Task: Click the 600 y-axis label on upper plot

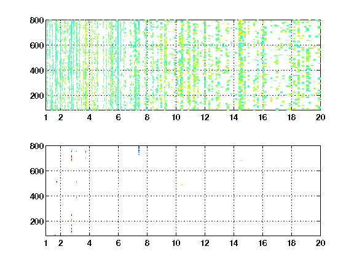Action: 37,45
